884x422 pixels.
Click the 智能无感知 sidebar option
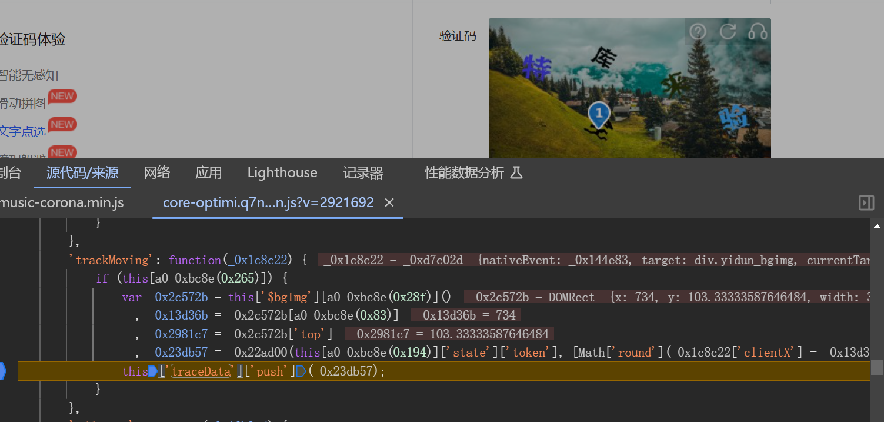click(28, 75)
